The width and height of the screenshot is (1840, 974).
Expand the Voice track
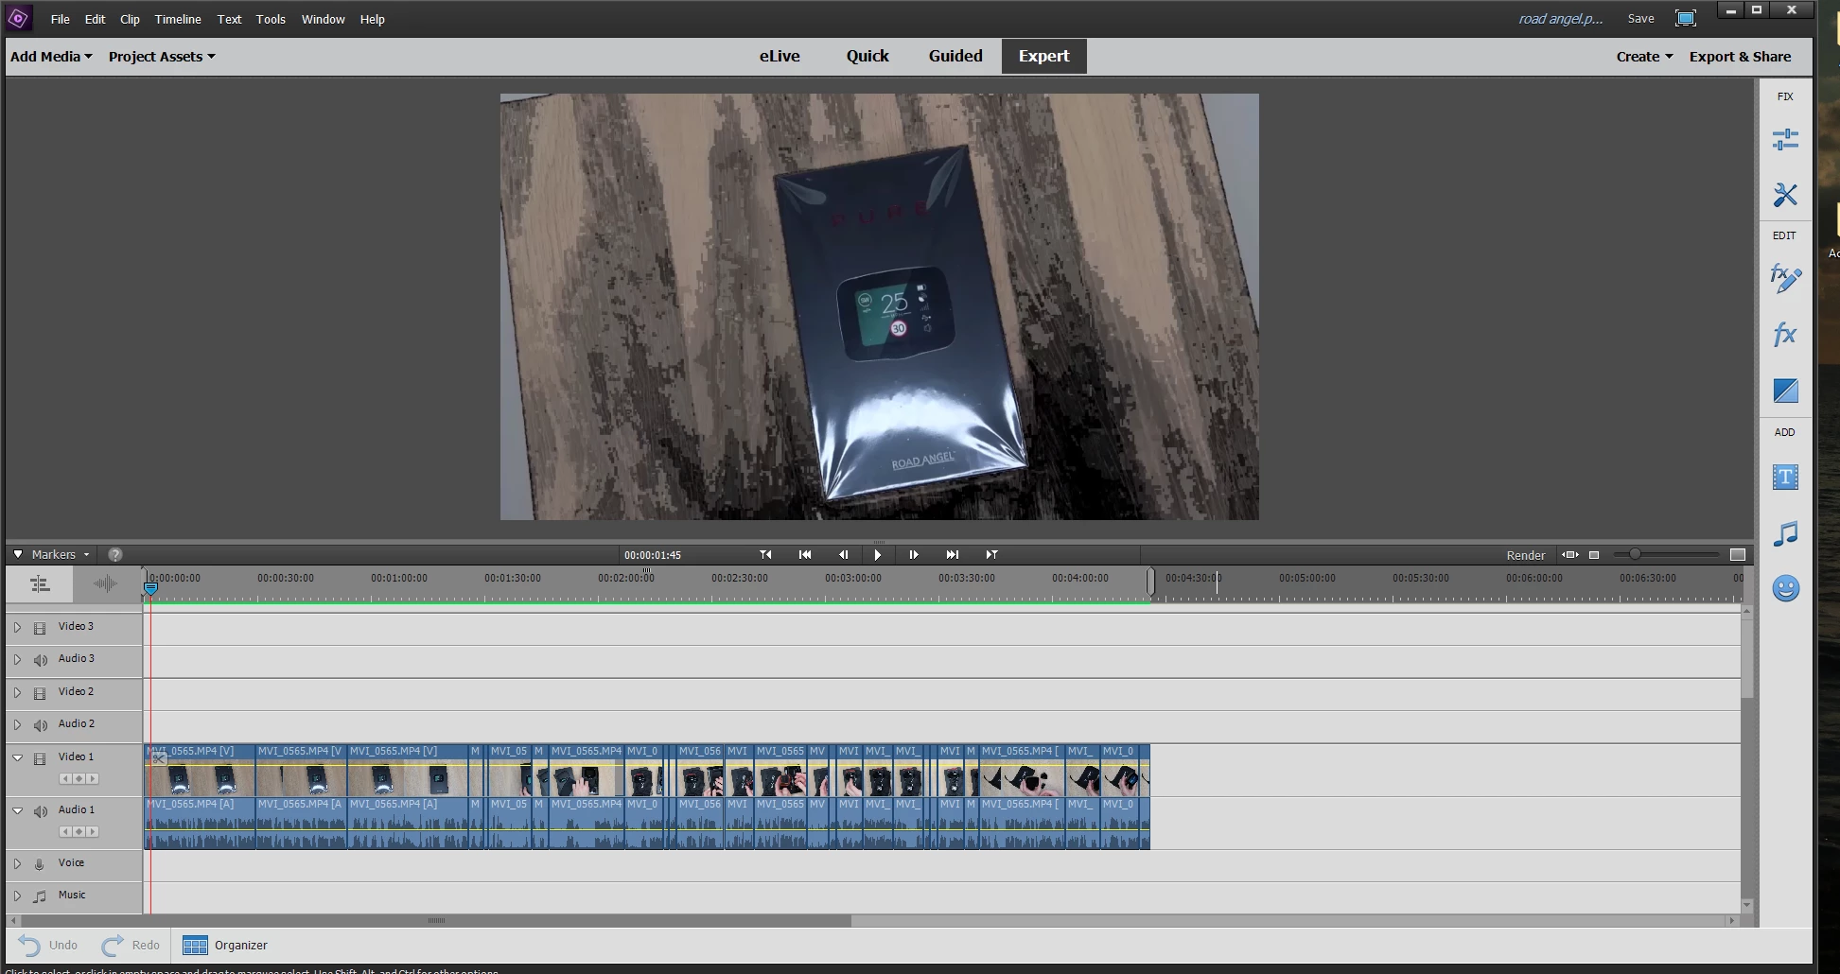(x=17, y=863)
